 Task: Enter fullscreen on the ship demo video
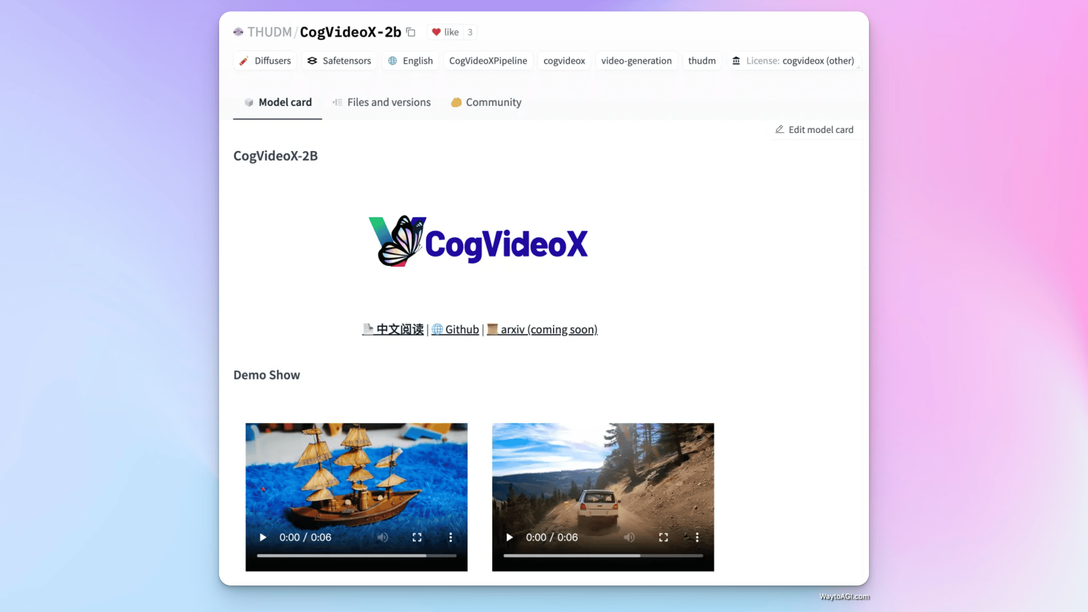[417, 537]
